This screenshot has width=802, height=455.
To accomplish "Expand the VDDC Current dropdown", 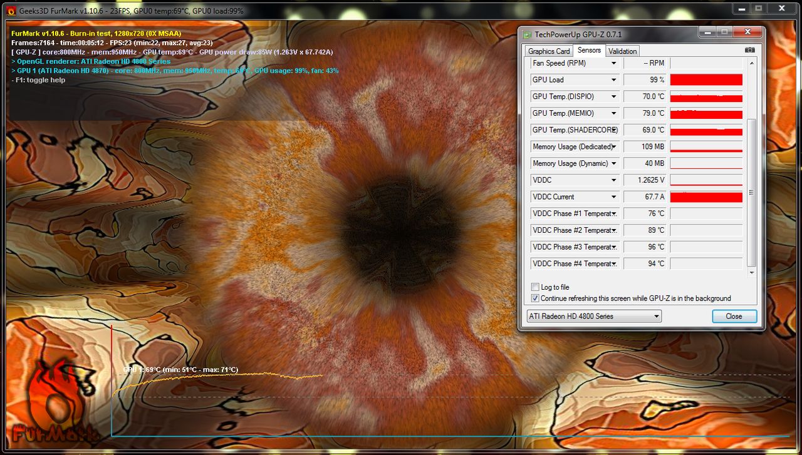I will 614,197.
